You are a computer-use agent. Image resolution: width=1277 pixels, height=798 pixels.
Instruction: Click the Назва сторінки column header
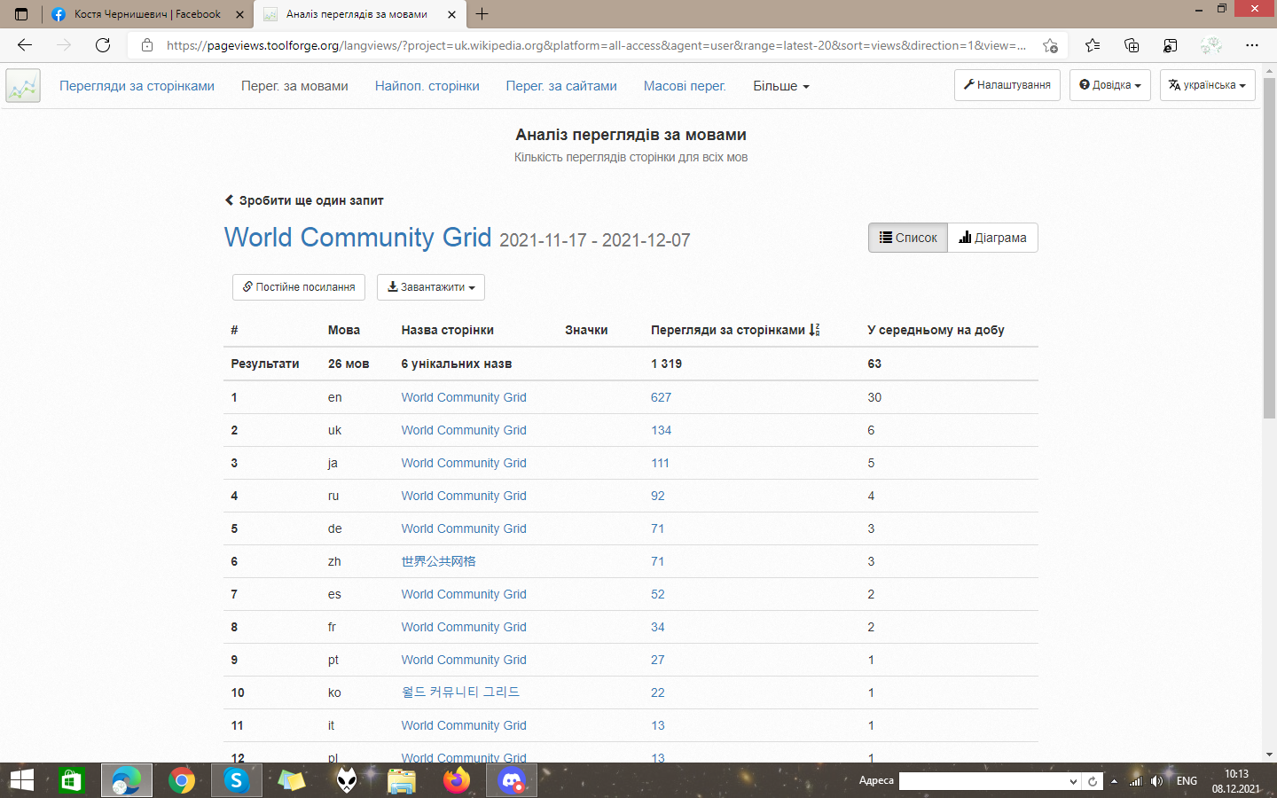tap(447, 330)
